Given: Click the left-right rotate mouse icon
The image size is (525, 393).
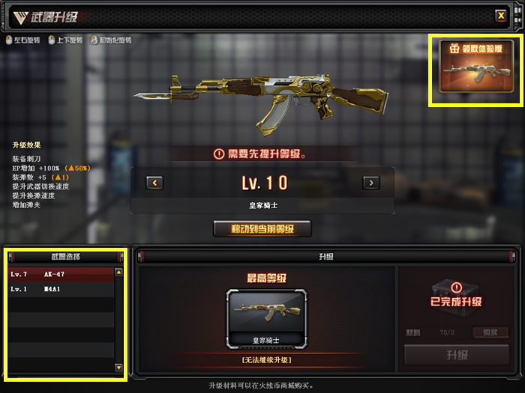Looking at the screenshot, I should pos(9,40).
